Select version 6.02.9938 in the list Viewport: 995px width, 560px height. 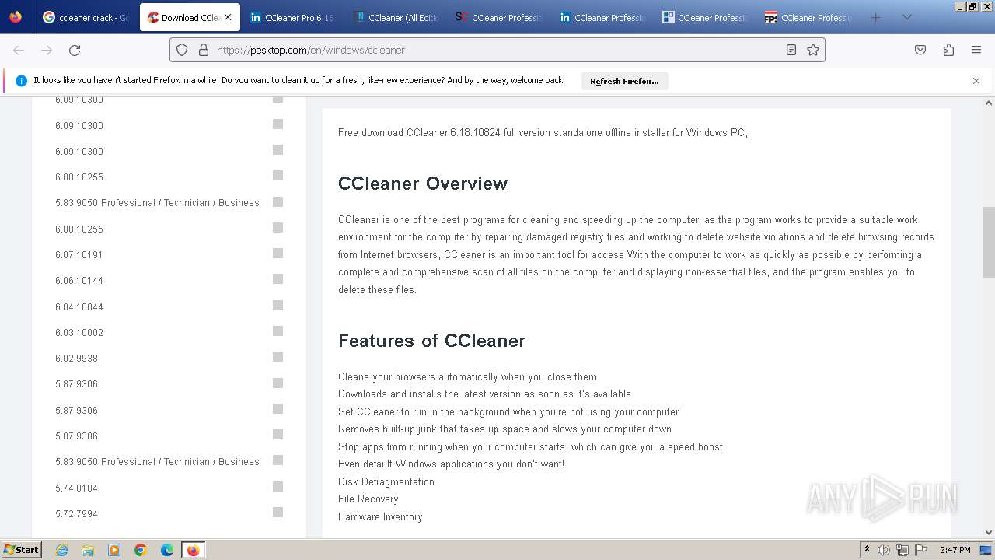[76, 359]
